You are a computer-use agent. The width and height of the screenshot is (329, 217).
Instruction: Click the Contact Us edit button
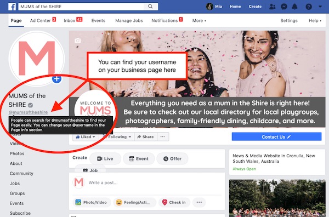tap(276, 136)
